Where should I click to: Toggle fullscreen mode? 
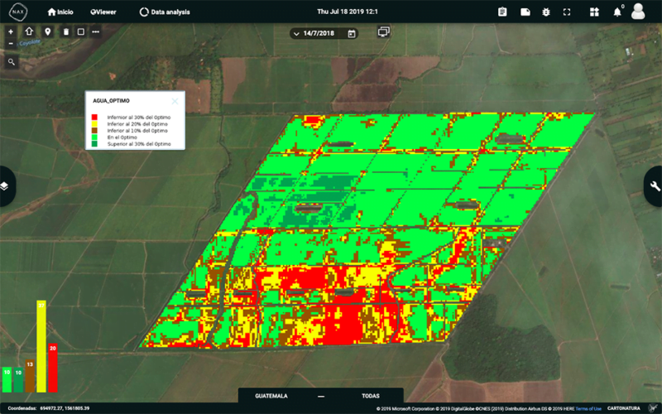click(x=567, y=12)
